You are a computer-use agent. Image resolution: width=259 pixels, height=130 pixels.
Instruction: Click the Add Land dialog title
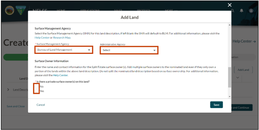(130, 17)
